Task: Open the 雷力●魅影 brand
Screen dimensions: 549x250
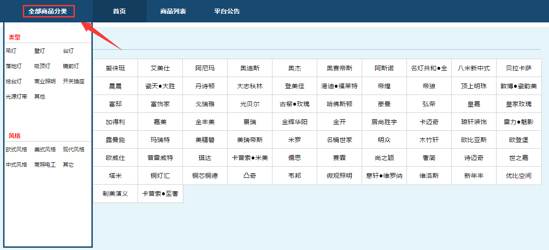Action: pos(519,122)
